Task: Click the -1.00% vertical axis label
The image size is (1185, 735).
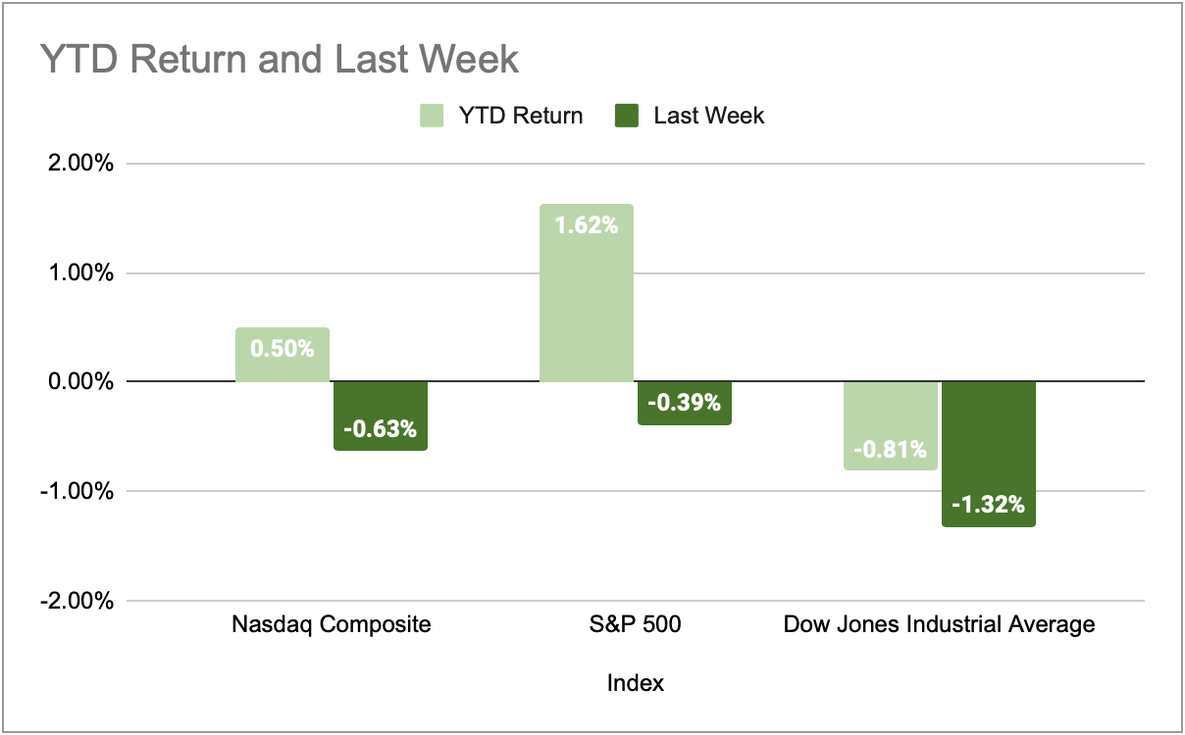Action: point(77,491)
